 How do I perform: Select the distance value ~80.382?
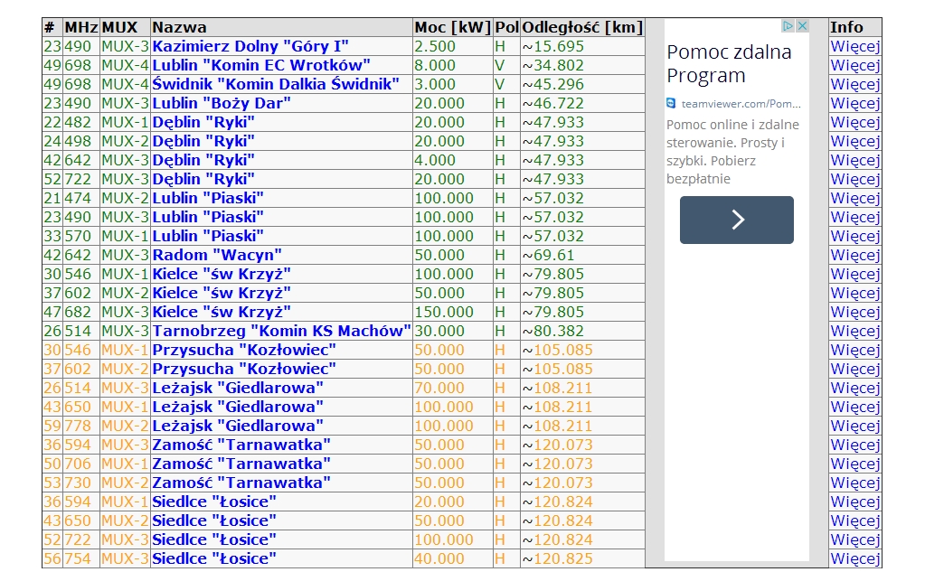click(x=553, y=331)
